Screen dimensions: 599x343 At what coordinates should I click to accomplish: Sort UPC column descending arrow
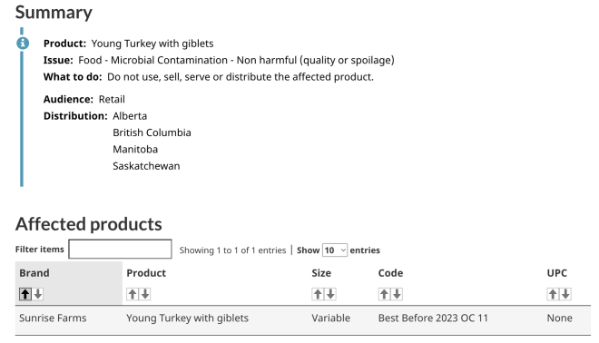pos(565,294)
